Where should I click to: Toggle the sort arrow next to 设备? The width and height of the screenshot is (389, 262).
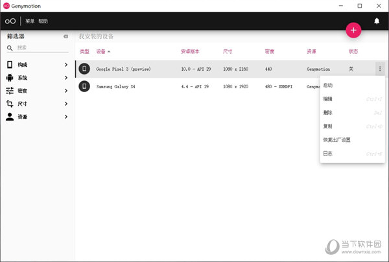(x=109, y=52)
